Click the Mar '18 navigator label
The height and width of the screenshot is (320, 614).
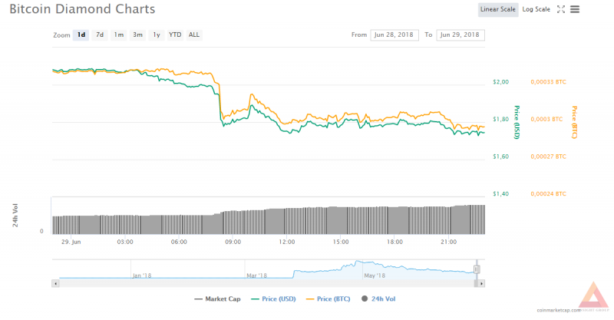tap(257, 275)
